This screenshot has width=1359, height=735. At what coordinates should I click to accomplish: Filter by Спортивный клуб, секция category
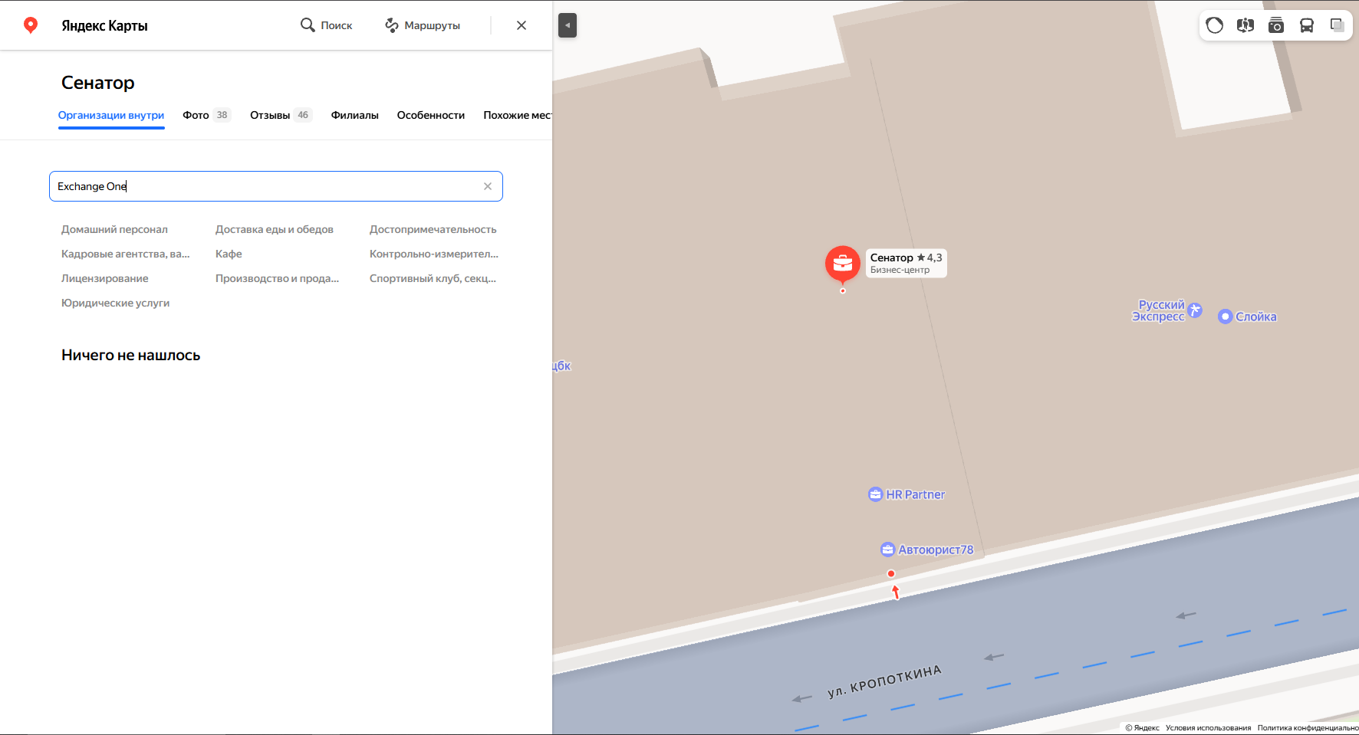pos(433,278)
